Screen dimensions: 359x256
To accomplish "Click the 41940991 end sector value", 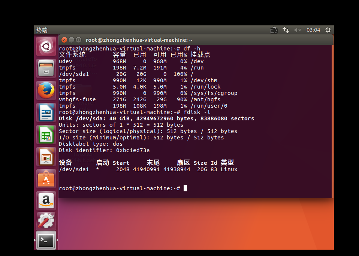I will tap(146, 169).
